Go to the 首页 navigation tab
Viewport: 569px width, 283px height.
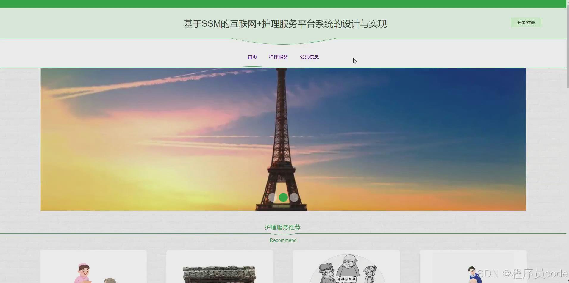(x=252, y=57)
